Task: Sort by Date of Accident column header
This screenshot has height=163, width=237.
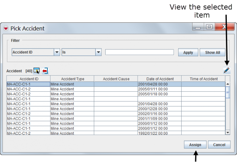Action: [160, 79]
